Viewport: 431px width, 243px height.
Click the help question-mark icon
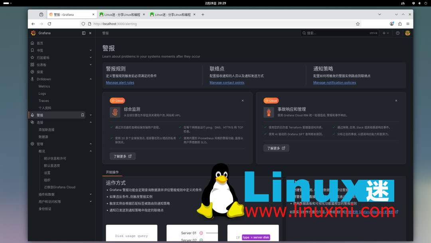(x=397, y=33)
